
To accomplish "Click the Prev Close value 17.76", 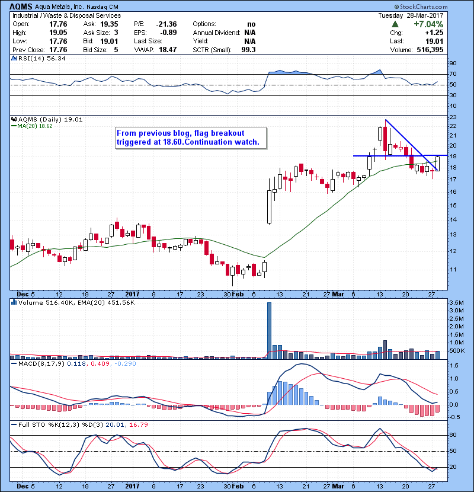I will click(x=58, y=50).
